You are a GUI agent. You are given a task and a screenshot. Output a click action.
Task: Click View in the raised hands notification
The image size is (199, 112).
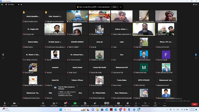click(114, 7)
